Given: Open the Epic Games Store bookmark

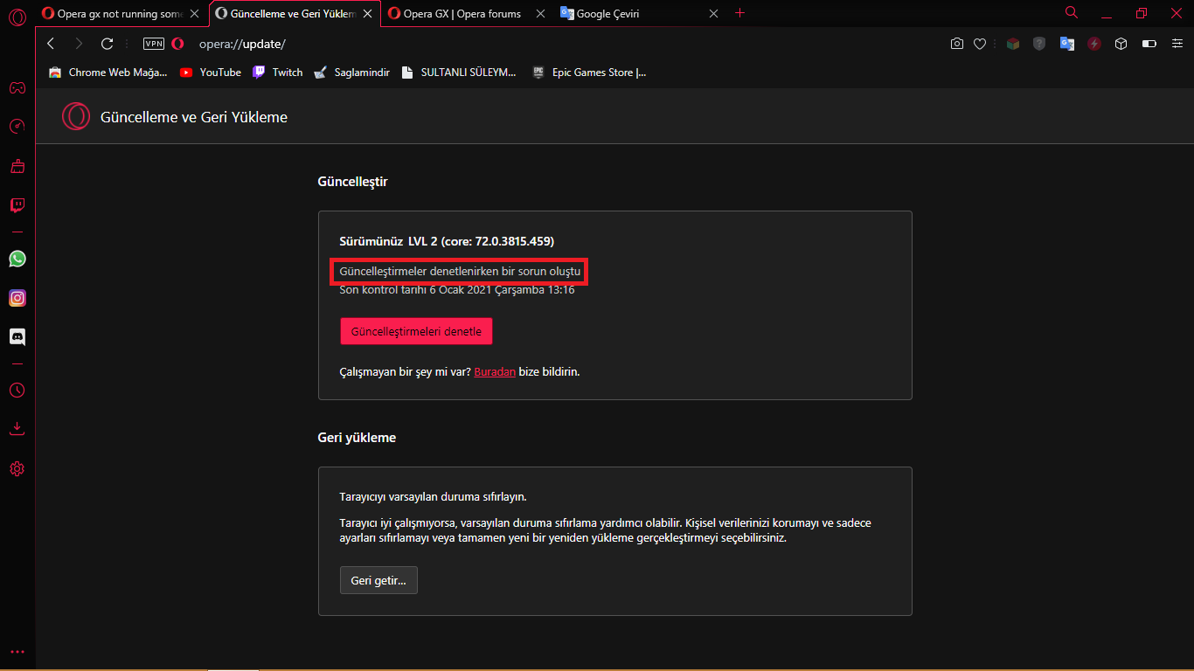Looking at the screenshot, I should click(590, 73).
